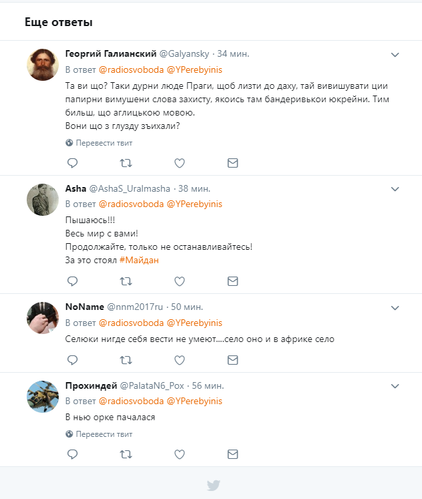Translate Георгий Галианский's tweet

99,143
